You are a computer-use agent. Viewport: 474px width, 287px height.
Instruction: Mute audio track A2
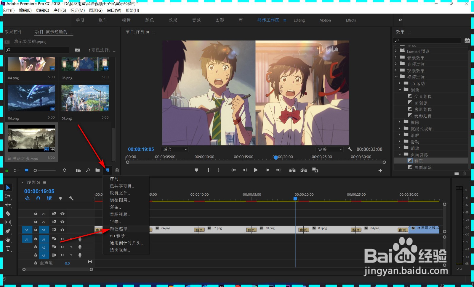(x=63, y=247)
